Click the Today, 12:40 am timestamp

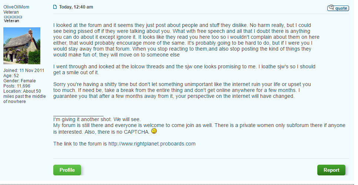point(76,7)
